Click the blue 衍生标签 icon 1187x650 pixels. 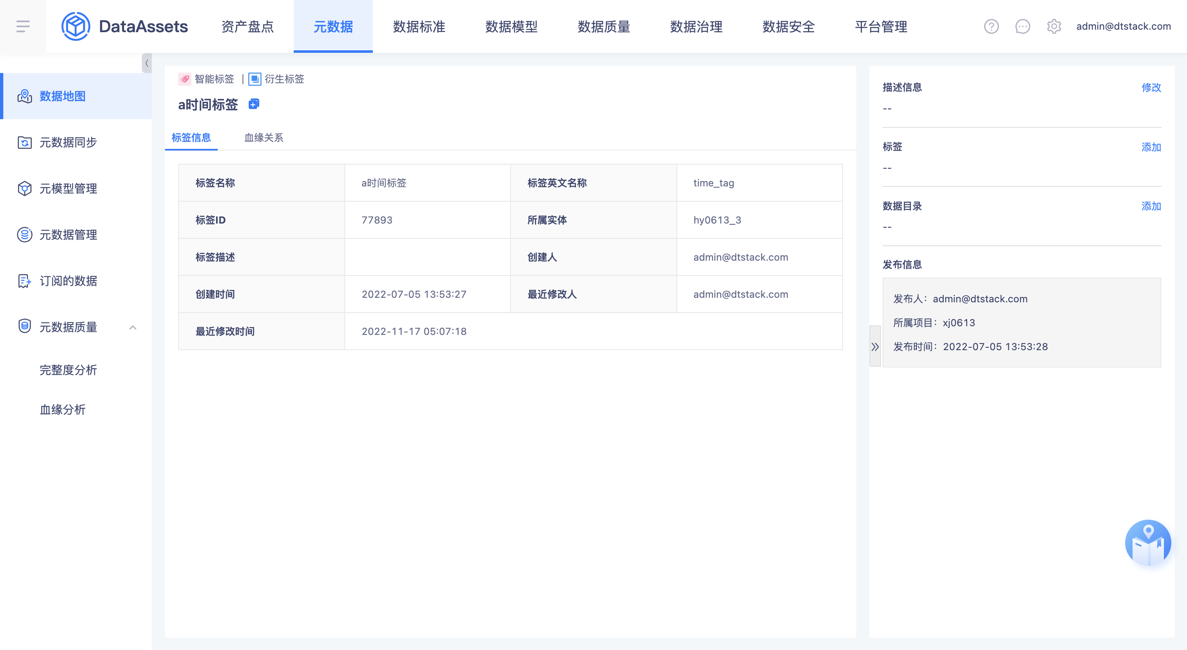(x=255, y=79)
